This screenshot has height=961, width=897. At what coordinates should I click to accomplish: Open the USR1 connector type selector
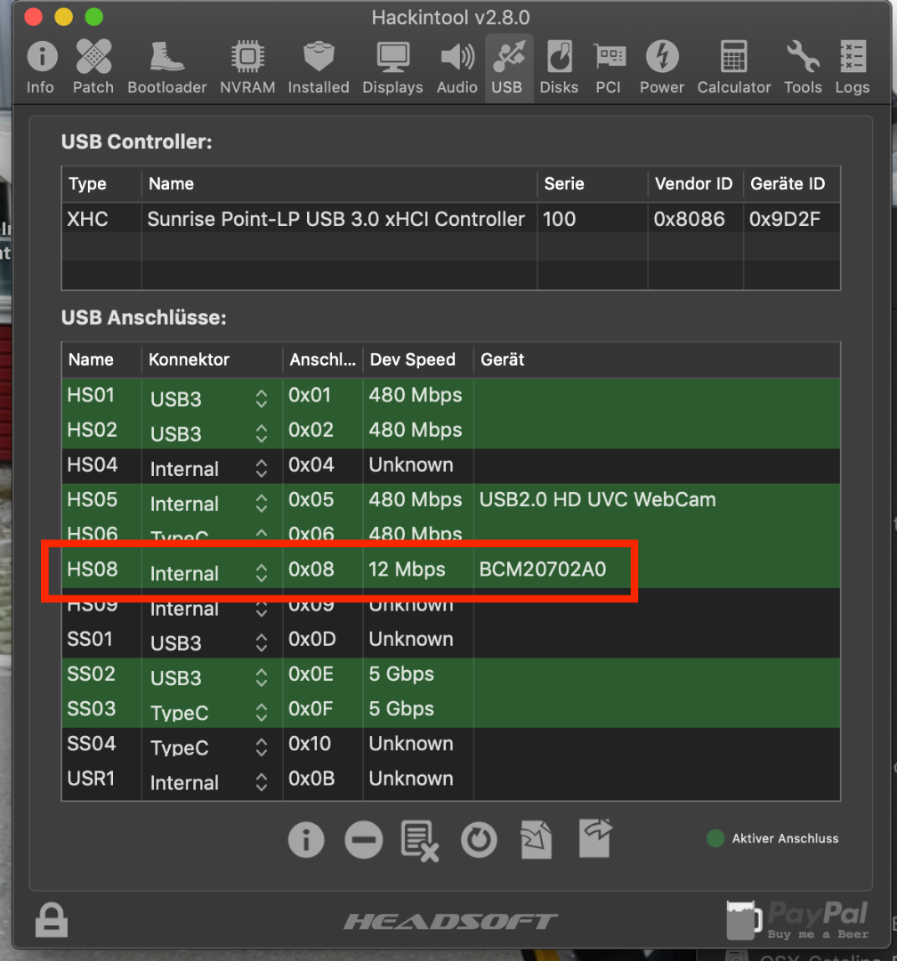261,782
